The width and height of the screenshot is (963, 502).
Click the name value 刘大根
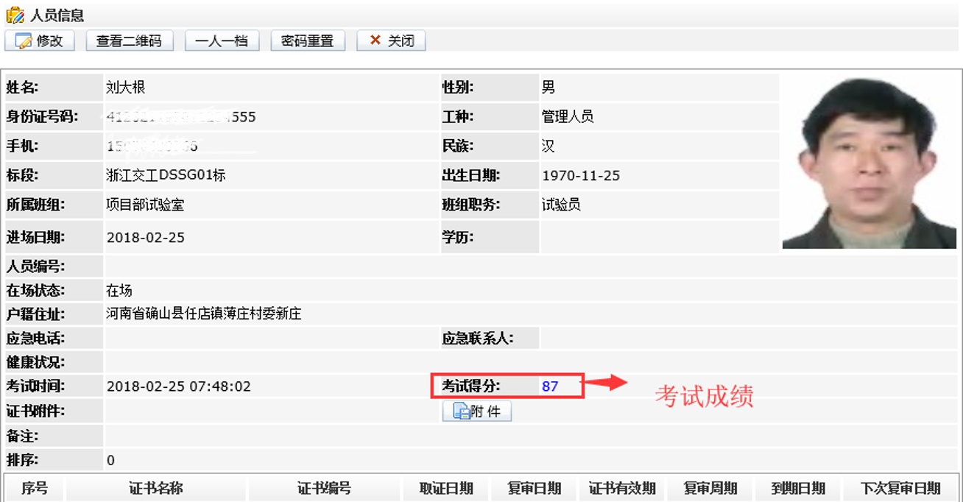(126, 88)
